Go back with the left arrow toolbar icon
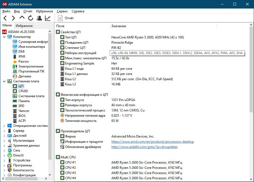The height and width of the screenshot is (182, 254). 5,18
